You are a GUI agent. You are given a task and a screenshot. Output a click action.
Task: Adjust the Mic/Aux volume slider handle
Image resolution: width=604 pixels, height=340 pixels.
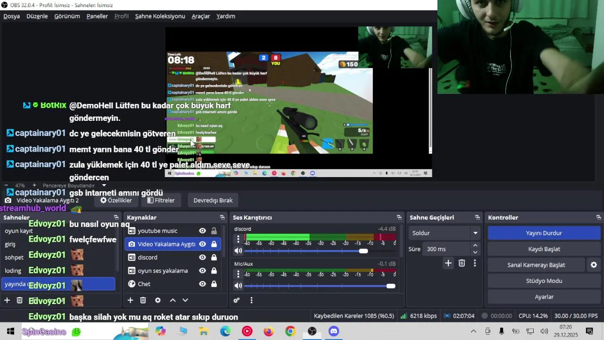click(391, 286)
